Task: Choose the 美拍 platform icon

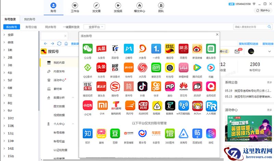Action: coord(170,86)
